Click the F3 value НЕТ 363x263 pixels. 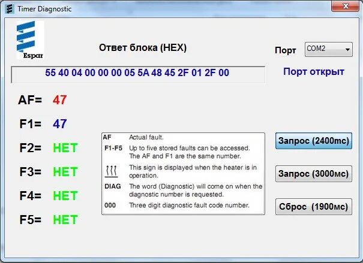[x=65, y=172]
